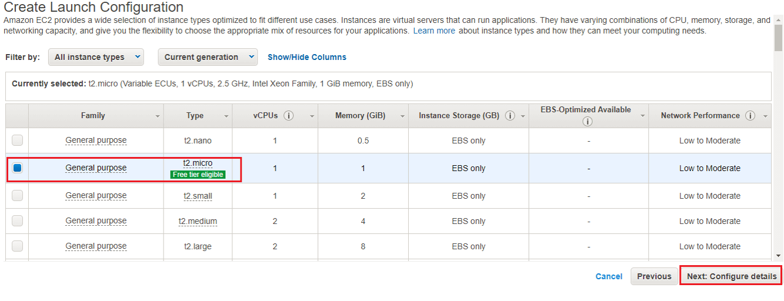Click EBS only in the t2.medium row
Viewport: 784px width, 301px height.
coord(469,221)
